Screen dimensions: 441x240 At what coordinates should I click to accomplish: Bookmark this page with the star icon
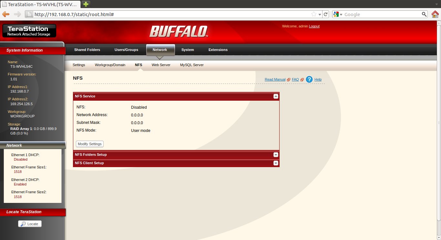(313, 14)
